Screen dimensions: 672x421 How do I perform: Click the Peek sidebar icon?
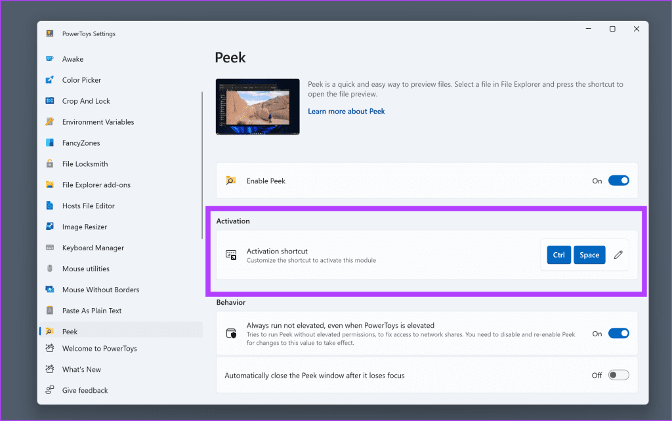[x=50, y=332]
